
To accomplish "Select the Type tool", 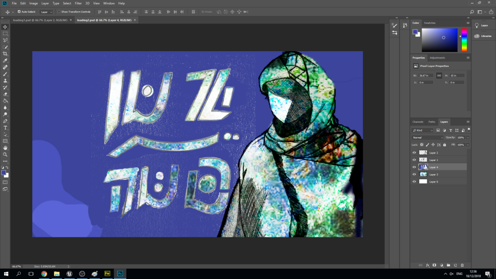I will pyautogui.click(x=6, y=127).
